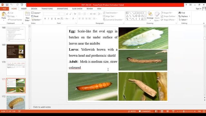The image size is (206, 116).
Task: Undo the last action in the quick access toolbar
Action: 12,5
